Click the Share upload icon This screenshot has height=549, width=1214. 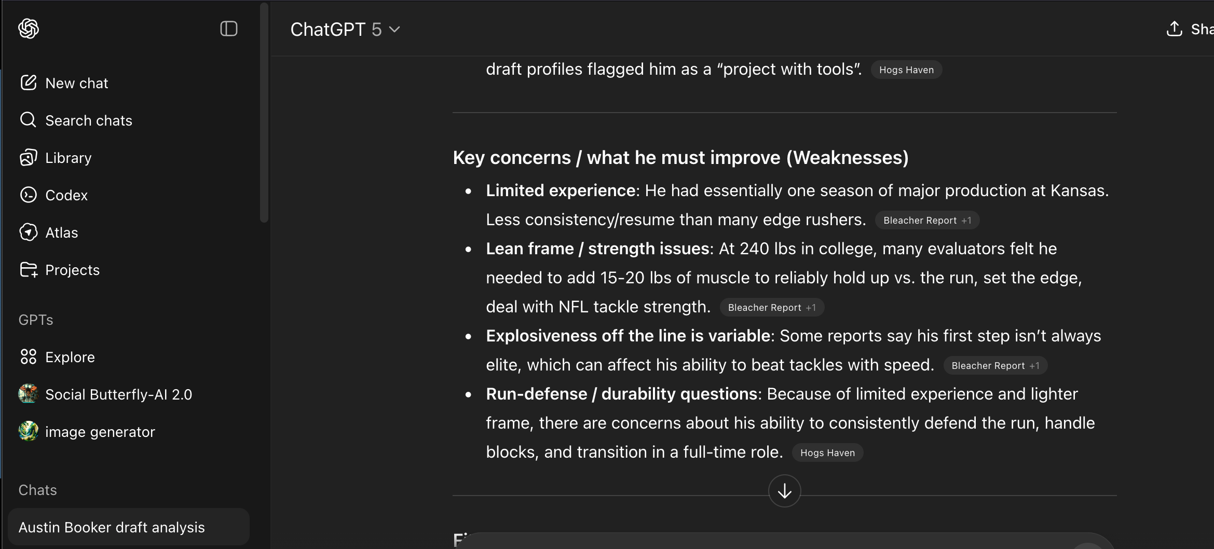tap(1175, 29)
